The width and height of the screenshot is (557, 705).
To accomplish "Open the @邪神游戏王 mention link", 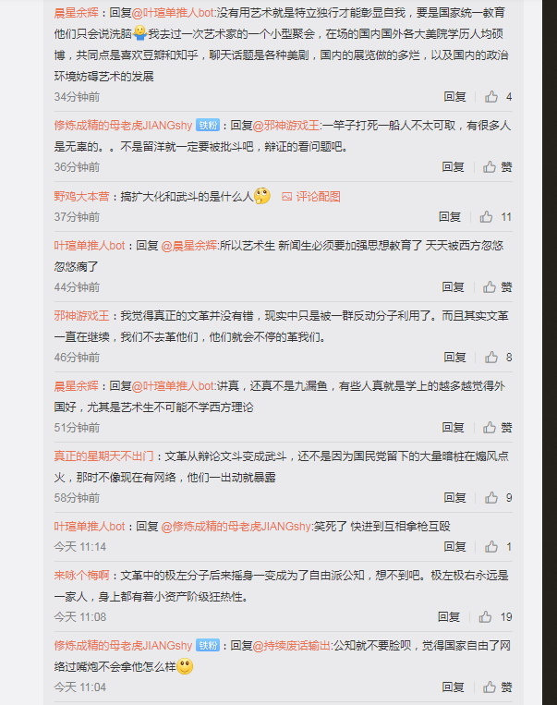I will [x=286, y=126].
